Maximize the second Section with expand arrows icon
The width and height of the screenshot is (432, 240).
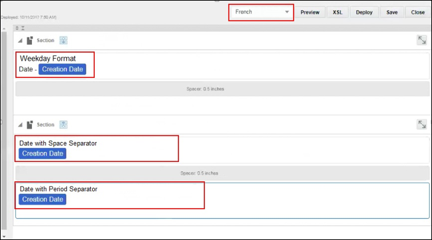pyautogui.click(x=422, y=125)
